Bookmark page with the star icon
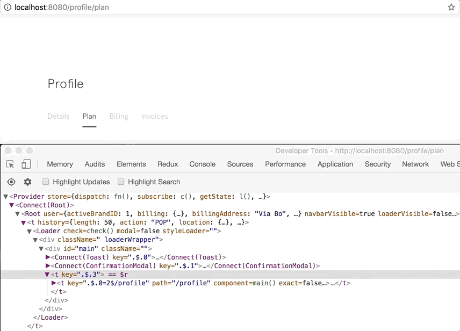Viewport: 460px width, 331px height. pyautogui.click(x=451, y=7)
